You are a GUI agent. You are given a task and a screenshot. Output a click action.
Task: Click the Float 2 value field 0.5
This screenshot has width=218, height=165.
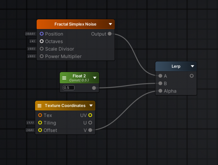69,88
